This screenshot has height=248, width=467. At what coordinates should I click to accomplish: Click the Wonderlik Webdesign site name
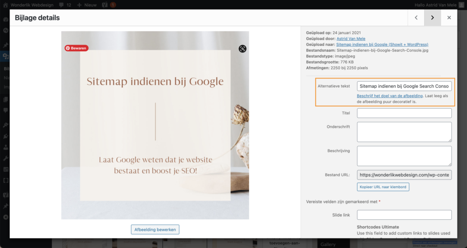click(32, 5)
